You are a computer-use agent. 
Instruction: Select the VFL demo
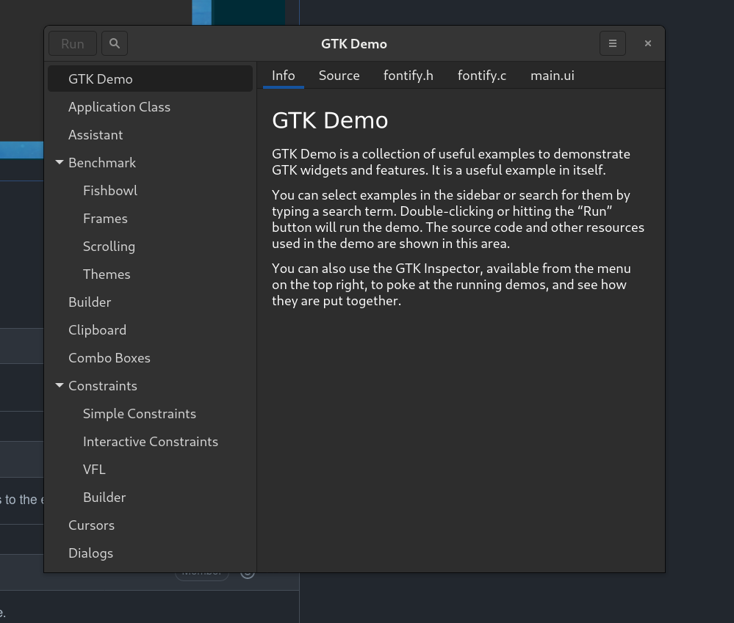(x=94, y=469)
